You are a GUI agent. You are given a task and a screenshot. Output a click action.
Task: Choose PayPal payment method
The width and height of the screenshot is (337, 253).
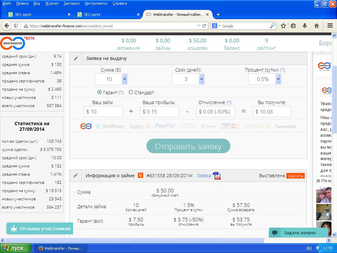(165, 126)
